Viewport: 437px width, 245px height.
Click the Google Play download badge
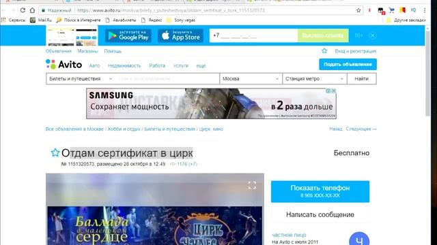128,35
